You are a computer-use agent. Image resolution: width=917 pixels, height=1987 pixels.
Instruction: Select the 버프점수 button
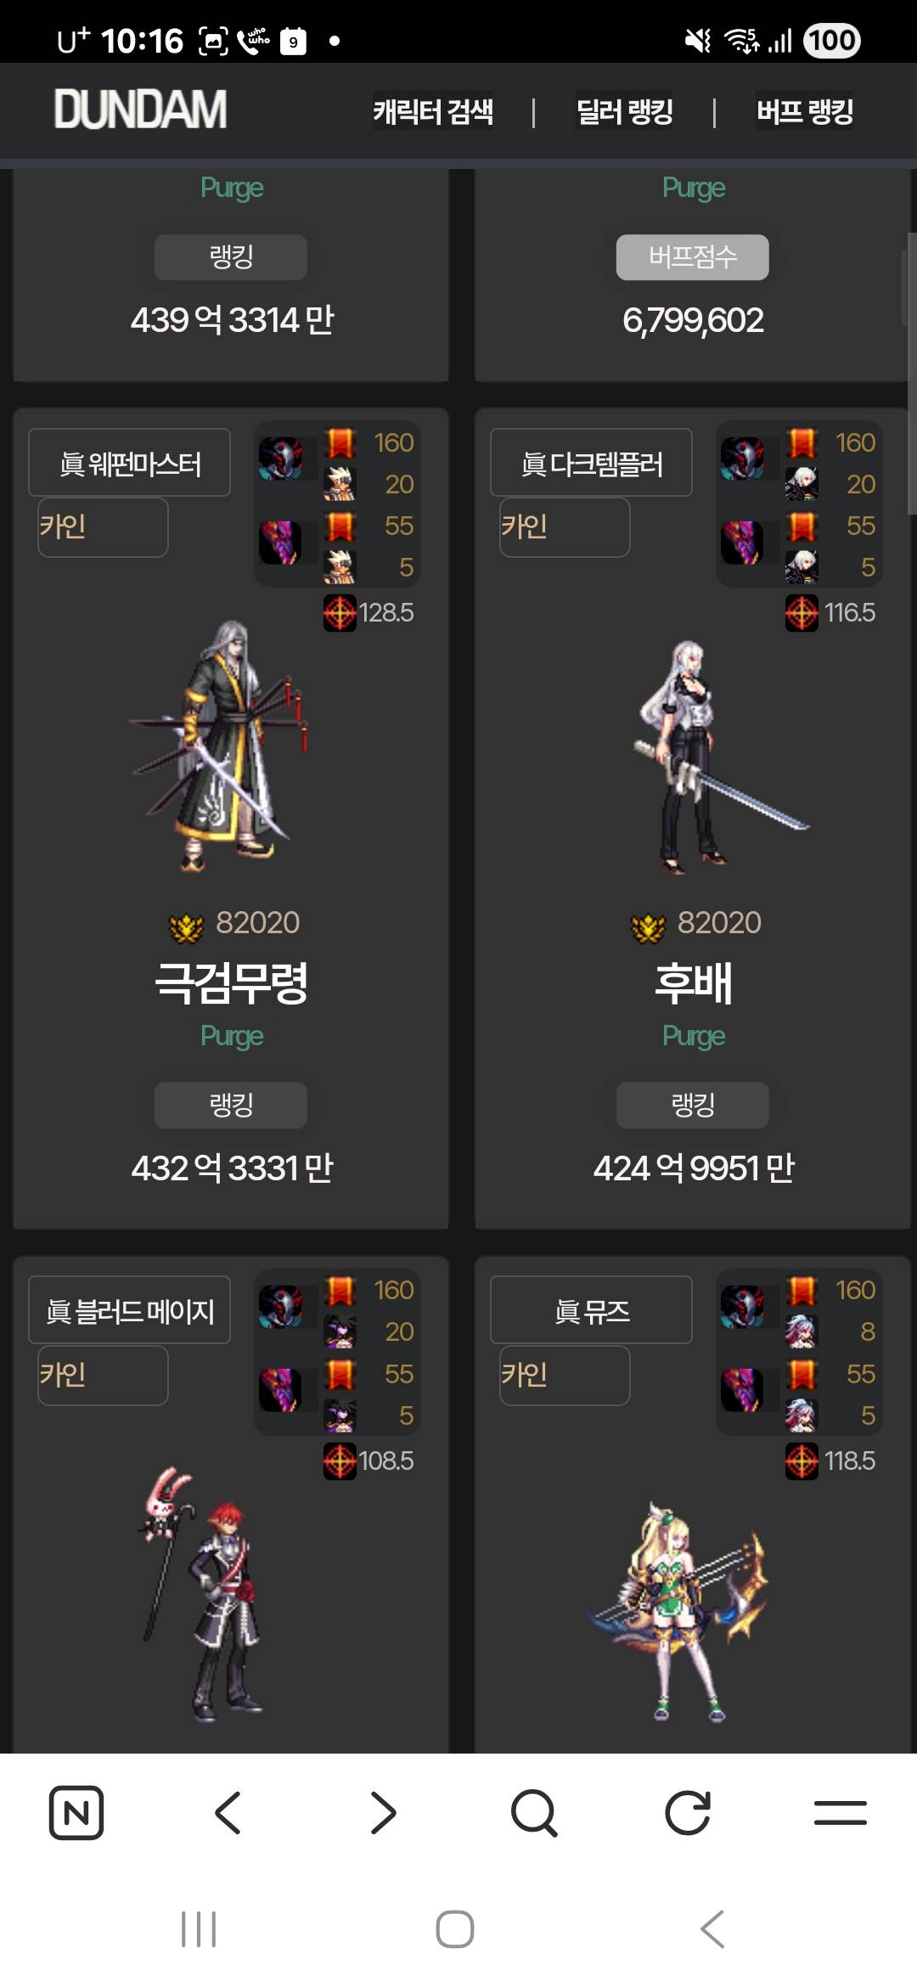(x=693, y=257)
